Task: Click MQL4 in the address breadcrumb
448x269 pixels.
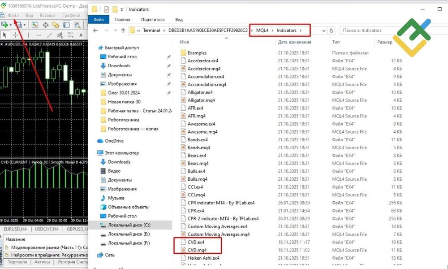Action: point(262,30)
